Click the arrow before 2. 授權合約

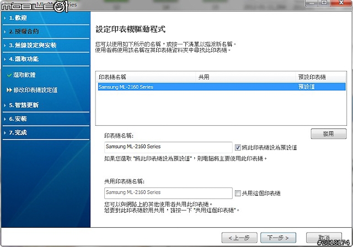5,32
